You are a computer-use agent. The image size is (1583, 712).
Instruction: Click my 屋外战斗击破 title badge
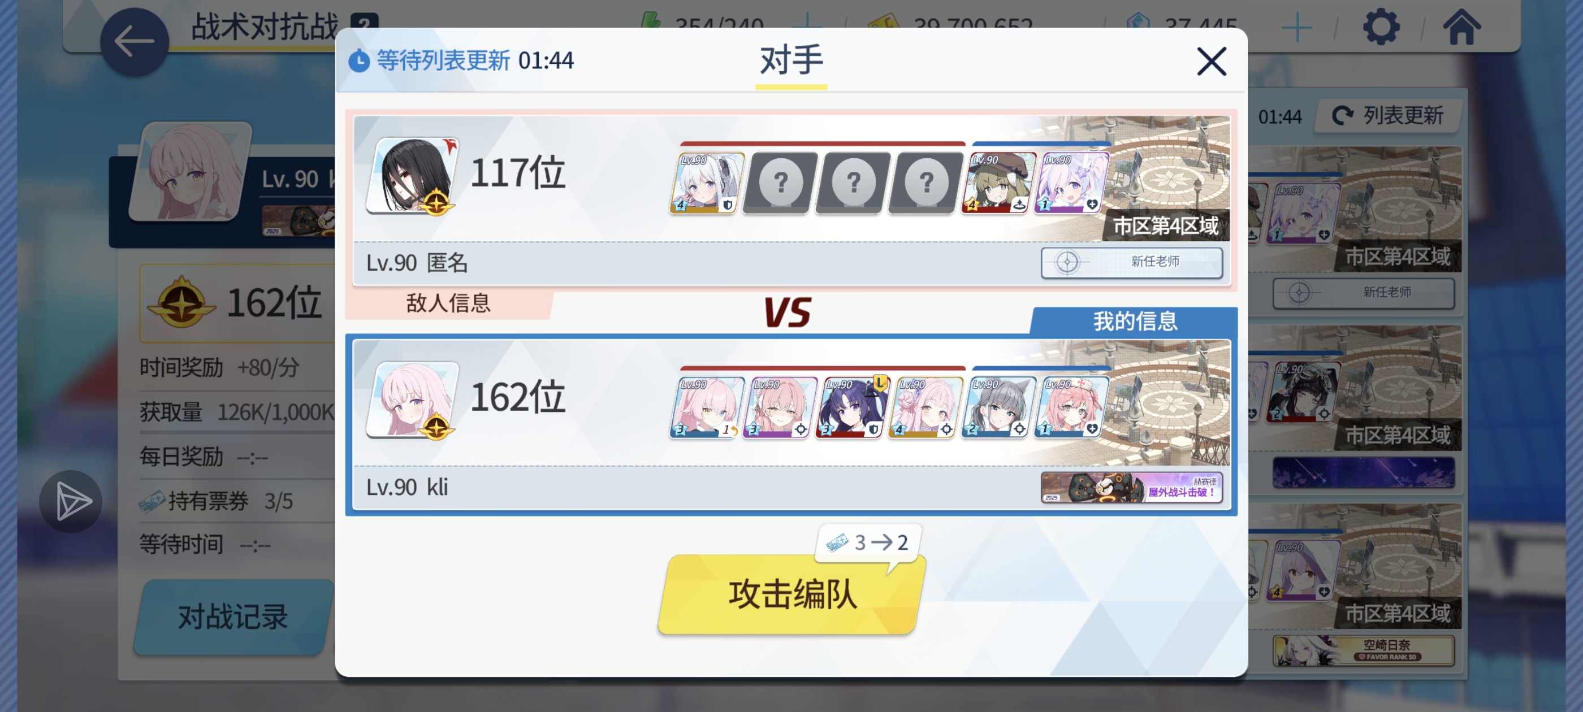pos(1131,487)
